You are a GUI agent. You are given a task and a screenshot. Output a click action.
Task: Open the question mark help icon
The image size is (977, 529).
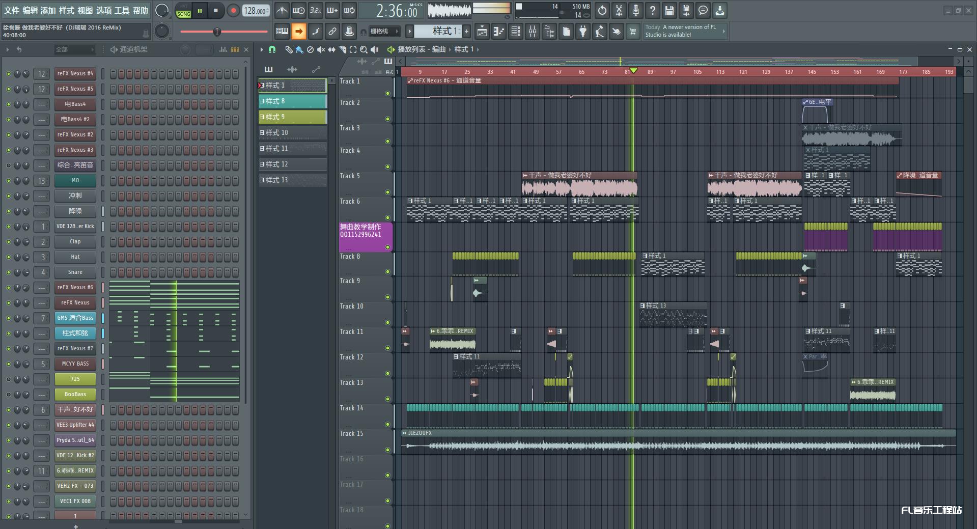653,10
